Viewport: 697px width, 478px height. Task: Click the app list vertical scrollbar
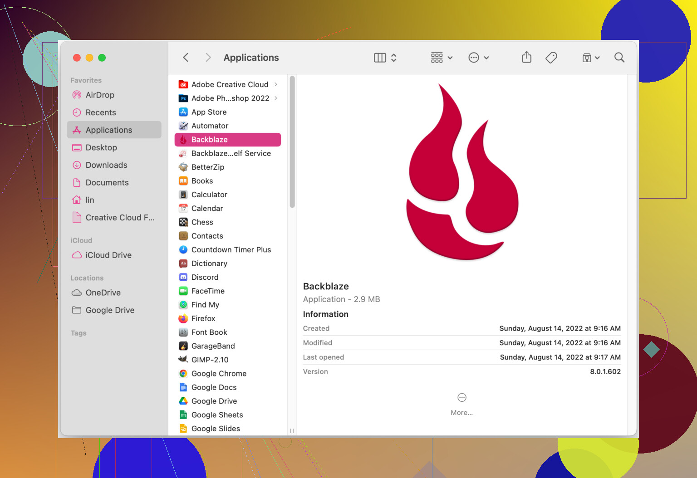pos(292,142)
